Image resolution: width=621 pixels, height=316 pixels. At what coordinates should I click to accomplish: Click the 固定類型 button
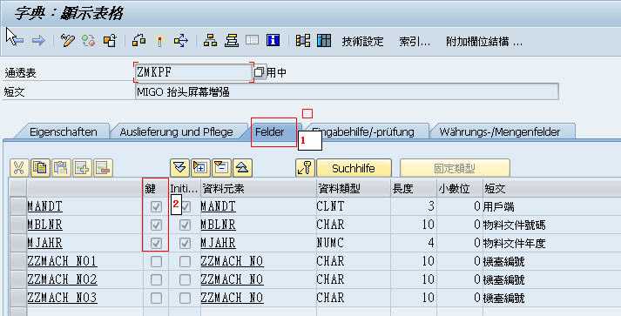[455, 168]
